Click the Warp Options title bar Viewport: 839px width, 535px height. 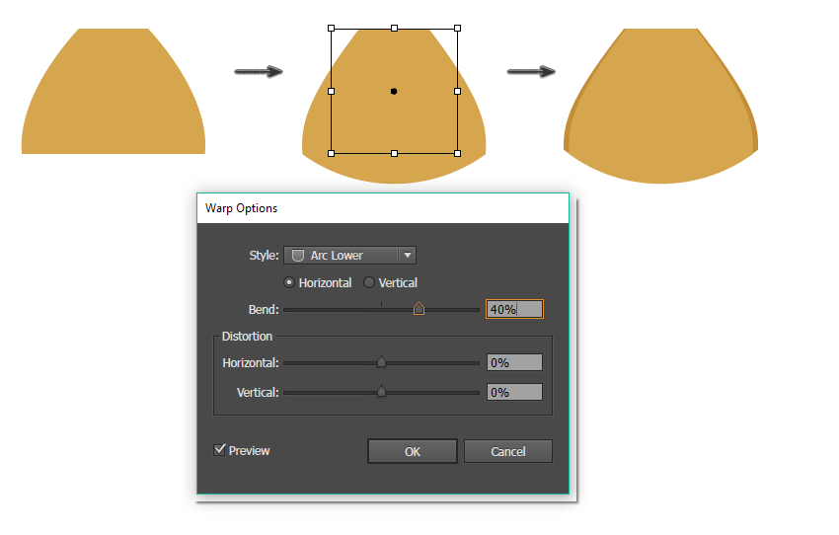click(x=382, y=208)
